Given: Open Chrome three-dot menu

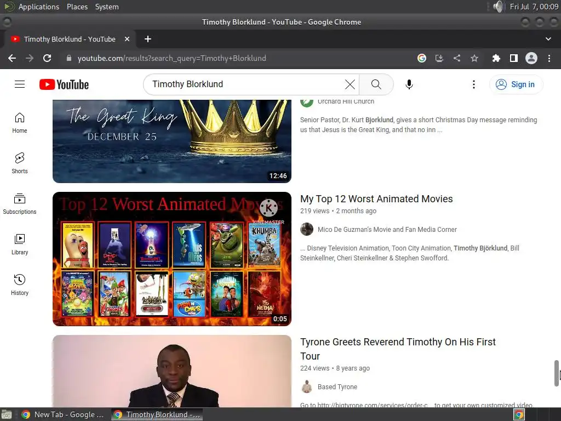Looking at the screenshot, I should (x=549, y=58).
